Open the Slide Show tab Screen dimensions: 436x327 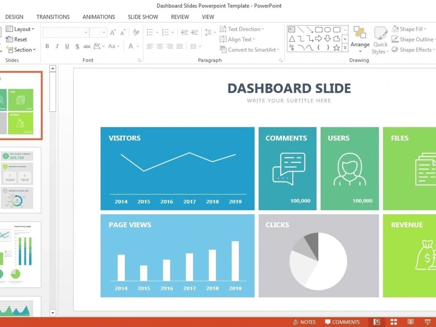click(143, 17)
